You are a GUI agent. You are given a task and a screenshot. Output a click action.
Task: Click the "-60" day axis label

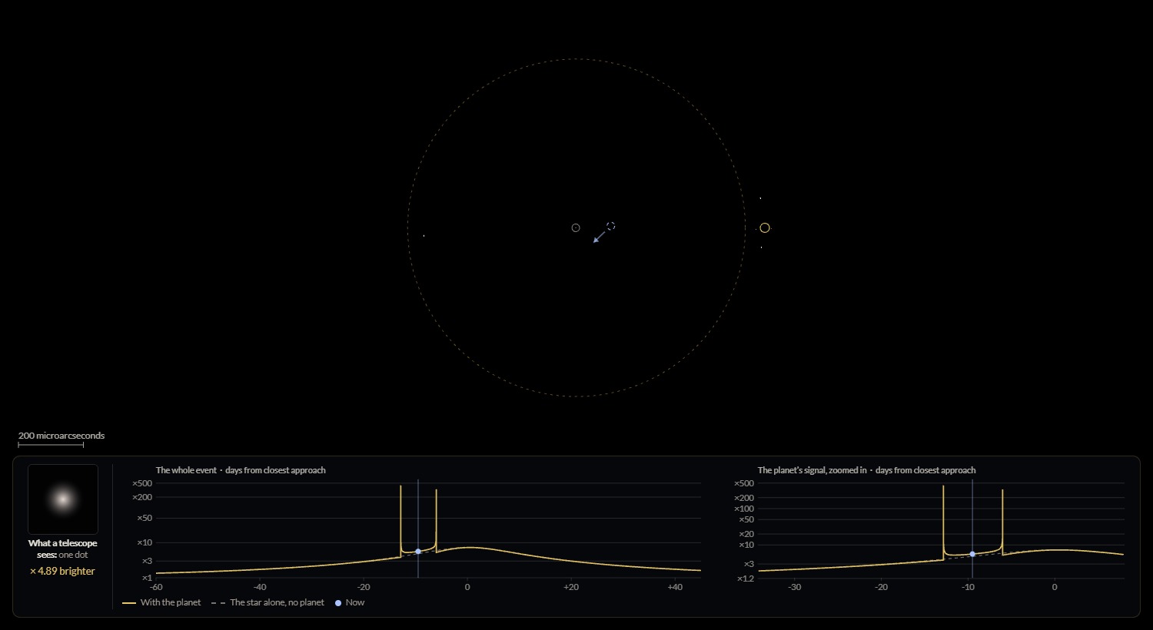[156, 587]
